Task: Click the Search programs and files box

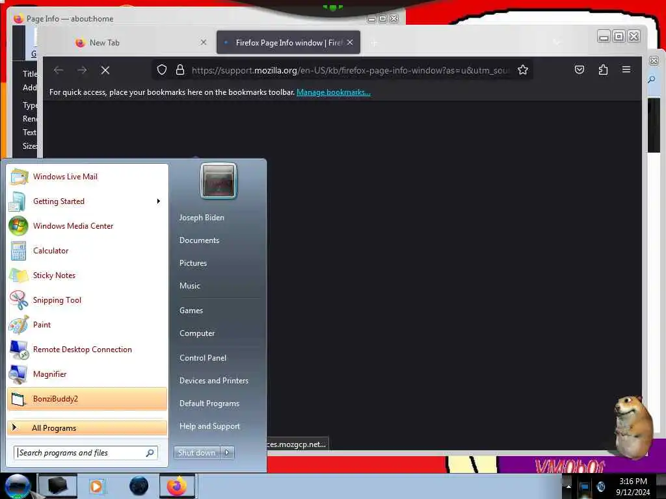Action: click(x=86, y=453)
